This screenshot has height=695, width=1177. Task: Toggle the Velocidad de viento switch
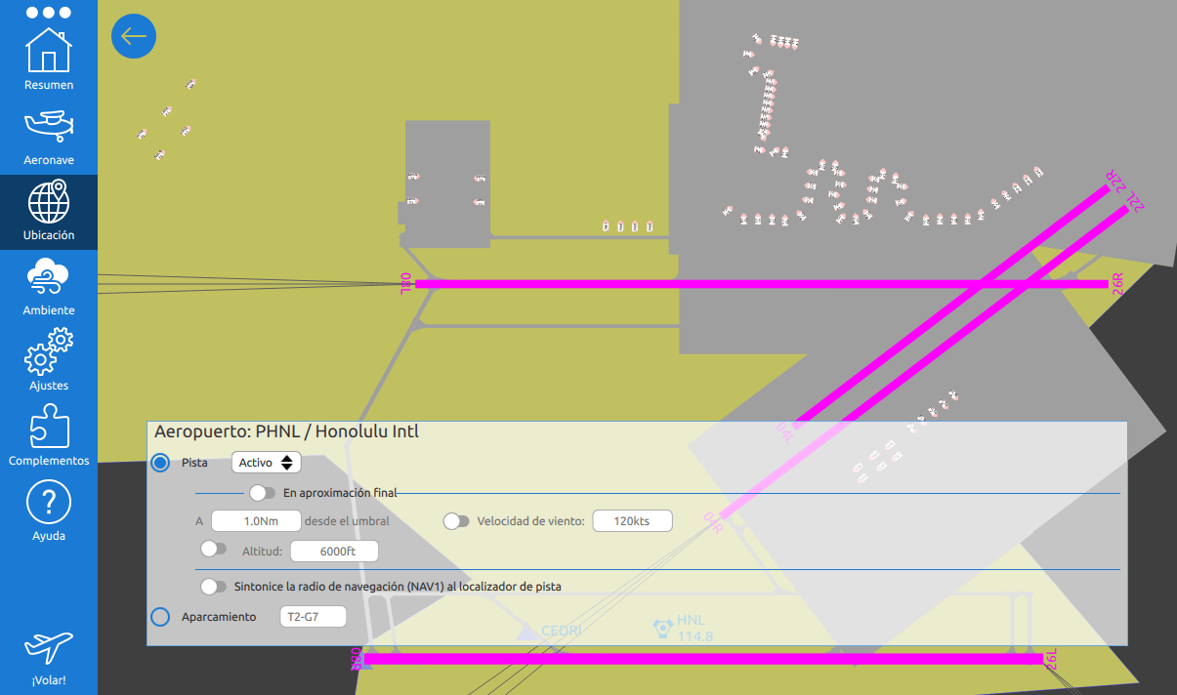pyautogui.click(x=456, y=521)
